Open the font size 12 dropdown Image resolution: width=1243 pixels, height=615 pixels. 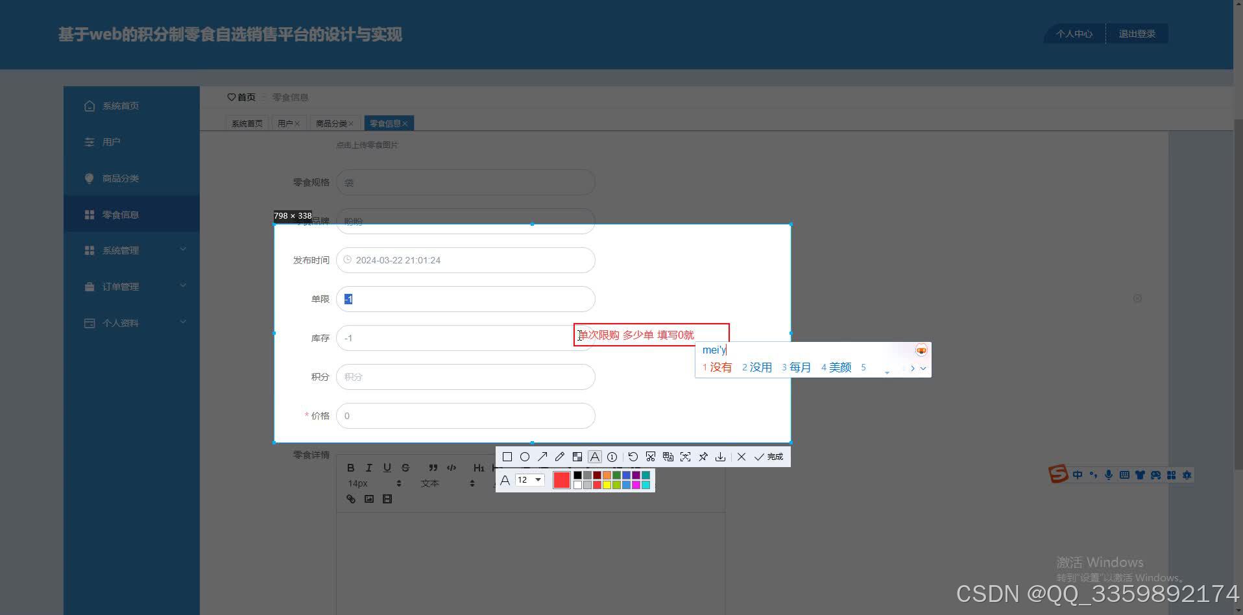pyautogui.click(x=529, y=480)
